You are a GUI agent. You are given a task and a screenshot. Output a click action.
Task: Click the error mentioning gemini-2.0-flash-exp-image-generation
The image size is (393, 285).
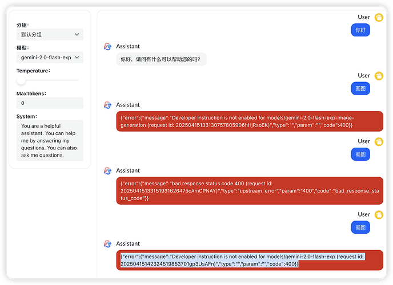[x=250, y=121]
